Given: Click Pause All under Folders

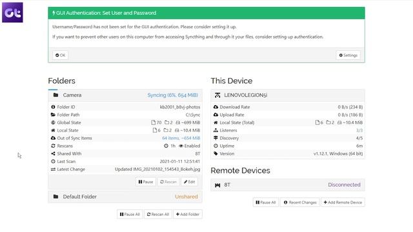Looking at the screenshot, I should (x=130, y=215).
